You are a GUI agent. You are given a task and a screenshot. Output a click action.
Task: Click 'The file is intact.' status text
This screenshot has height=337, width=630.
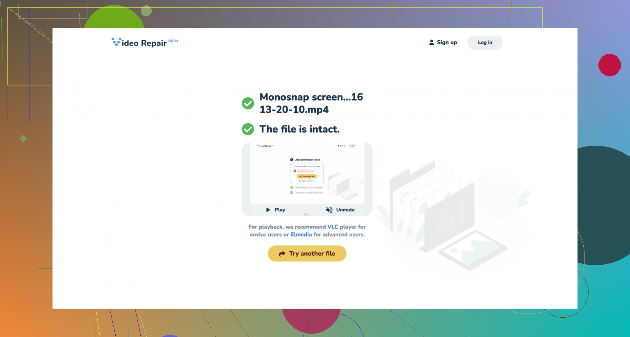pyautogui.click(x=299, y=129)
